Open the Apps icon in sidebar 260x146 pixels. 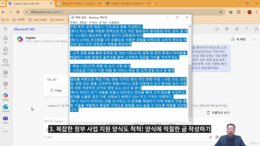pyautogui.click(x=5, y=85)
